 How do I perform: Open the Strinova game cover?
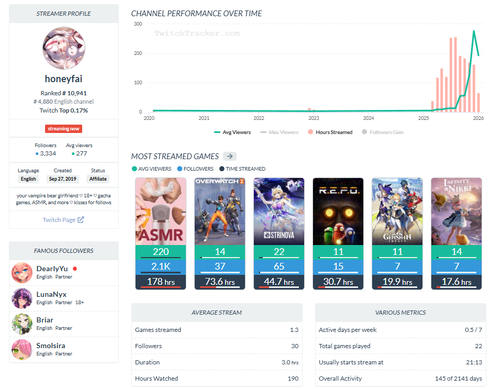point(279,212)
